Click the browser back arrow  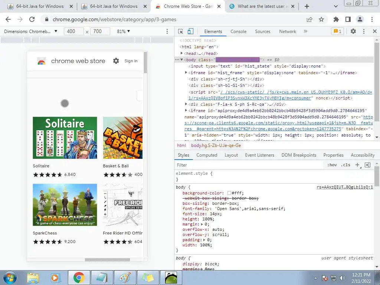click(x=8, y=19)
